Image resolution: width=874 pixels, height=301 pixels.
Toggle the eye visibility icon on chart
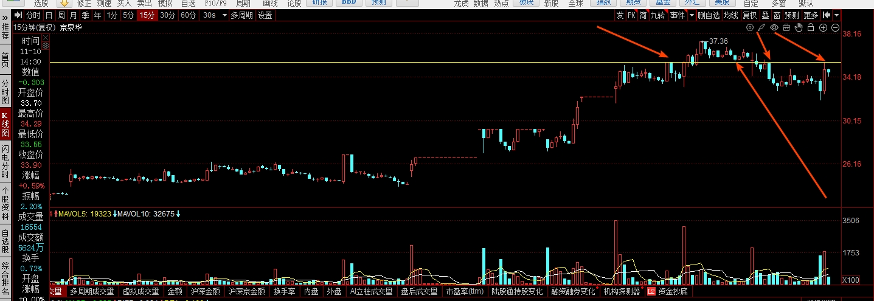pyautogui.click(x=774, y=27)
